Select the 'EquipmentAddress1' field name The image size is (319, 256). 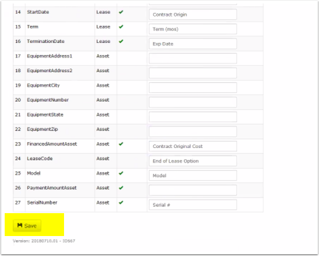(x=49, y=56)
